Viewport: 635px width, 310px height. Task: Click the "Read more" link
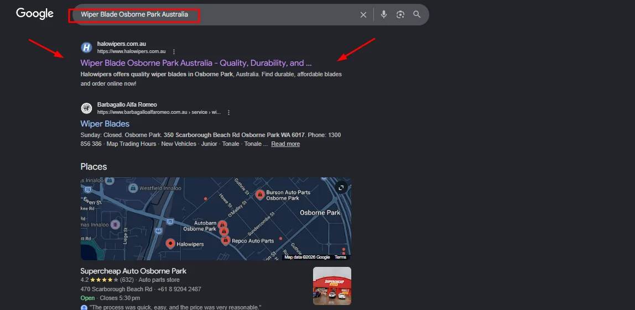285,144
